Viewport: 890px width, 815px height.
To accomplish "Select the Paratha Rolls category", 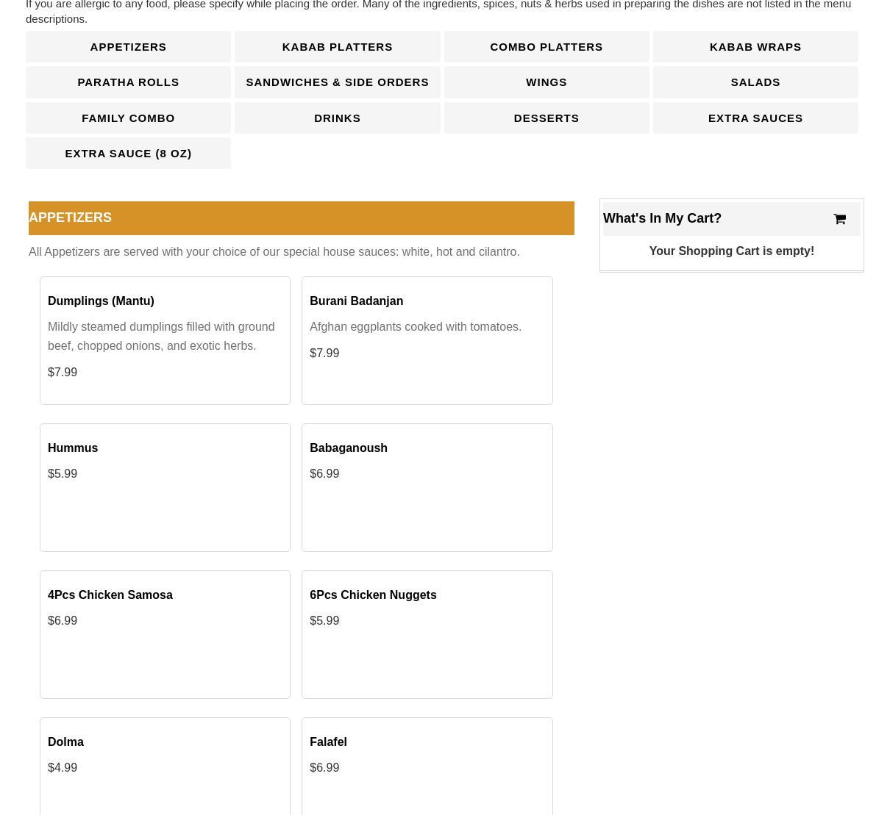I will pyautogui.click(x=128, y=82).
